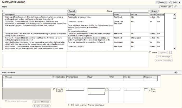Click the Search button
This screenshot has height=108, width=182.
[72, 11]
